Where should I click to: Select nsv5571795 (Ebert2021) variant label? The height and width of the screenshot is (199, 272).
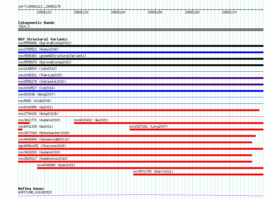[153, 171]
